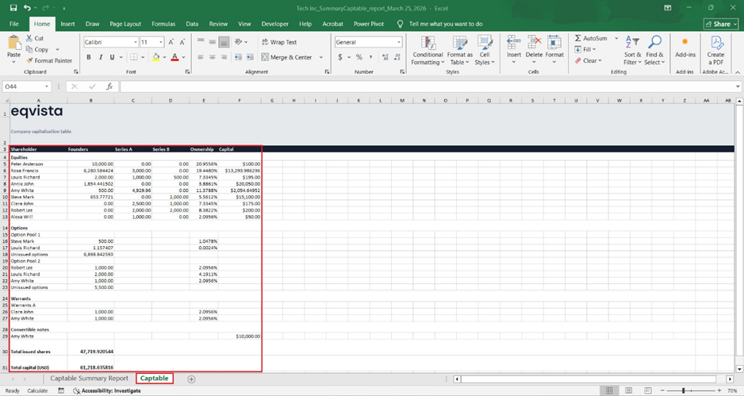Toggle Wrap Text for selected cells
The height and width of the screenshot is (396, 744).
[278, 42]
